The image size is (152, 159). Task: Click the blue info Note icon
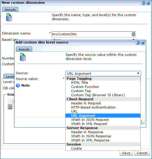pyautogui.click(x=18, y=85)
